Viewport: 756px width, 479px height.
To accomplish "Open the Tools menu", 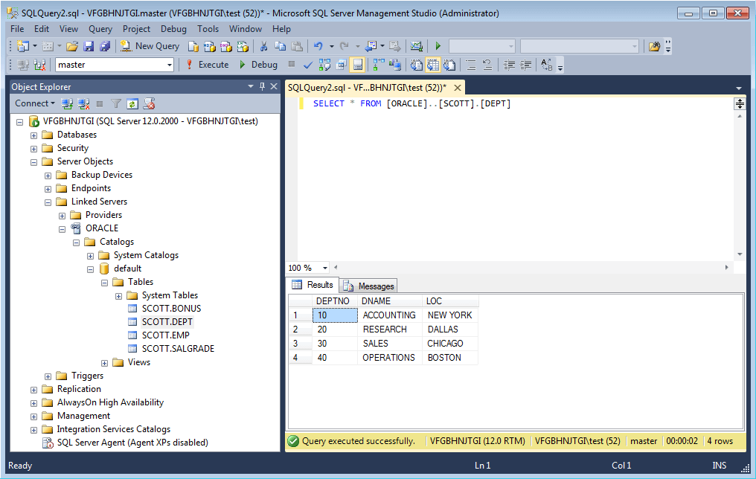I will click(x=208, y=29).
